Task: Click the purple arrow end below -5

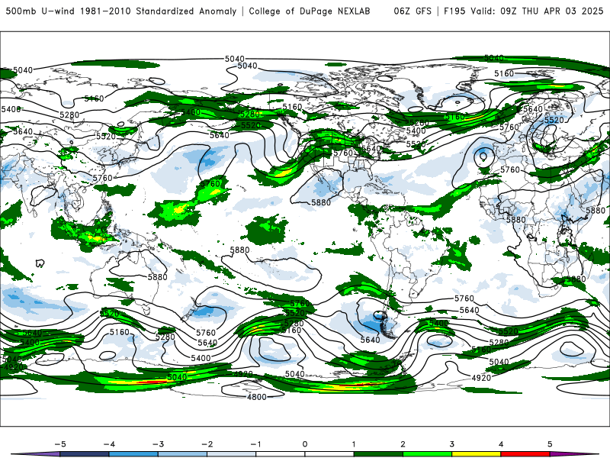Action: 37,454
